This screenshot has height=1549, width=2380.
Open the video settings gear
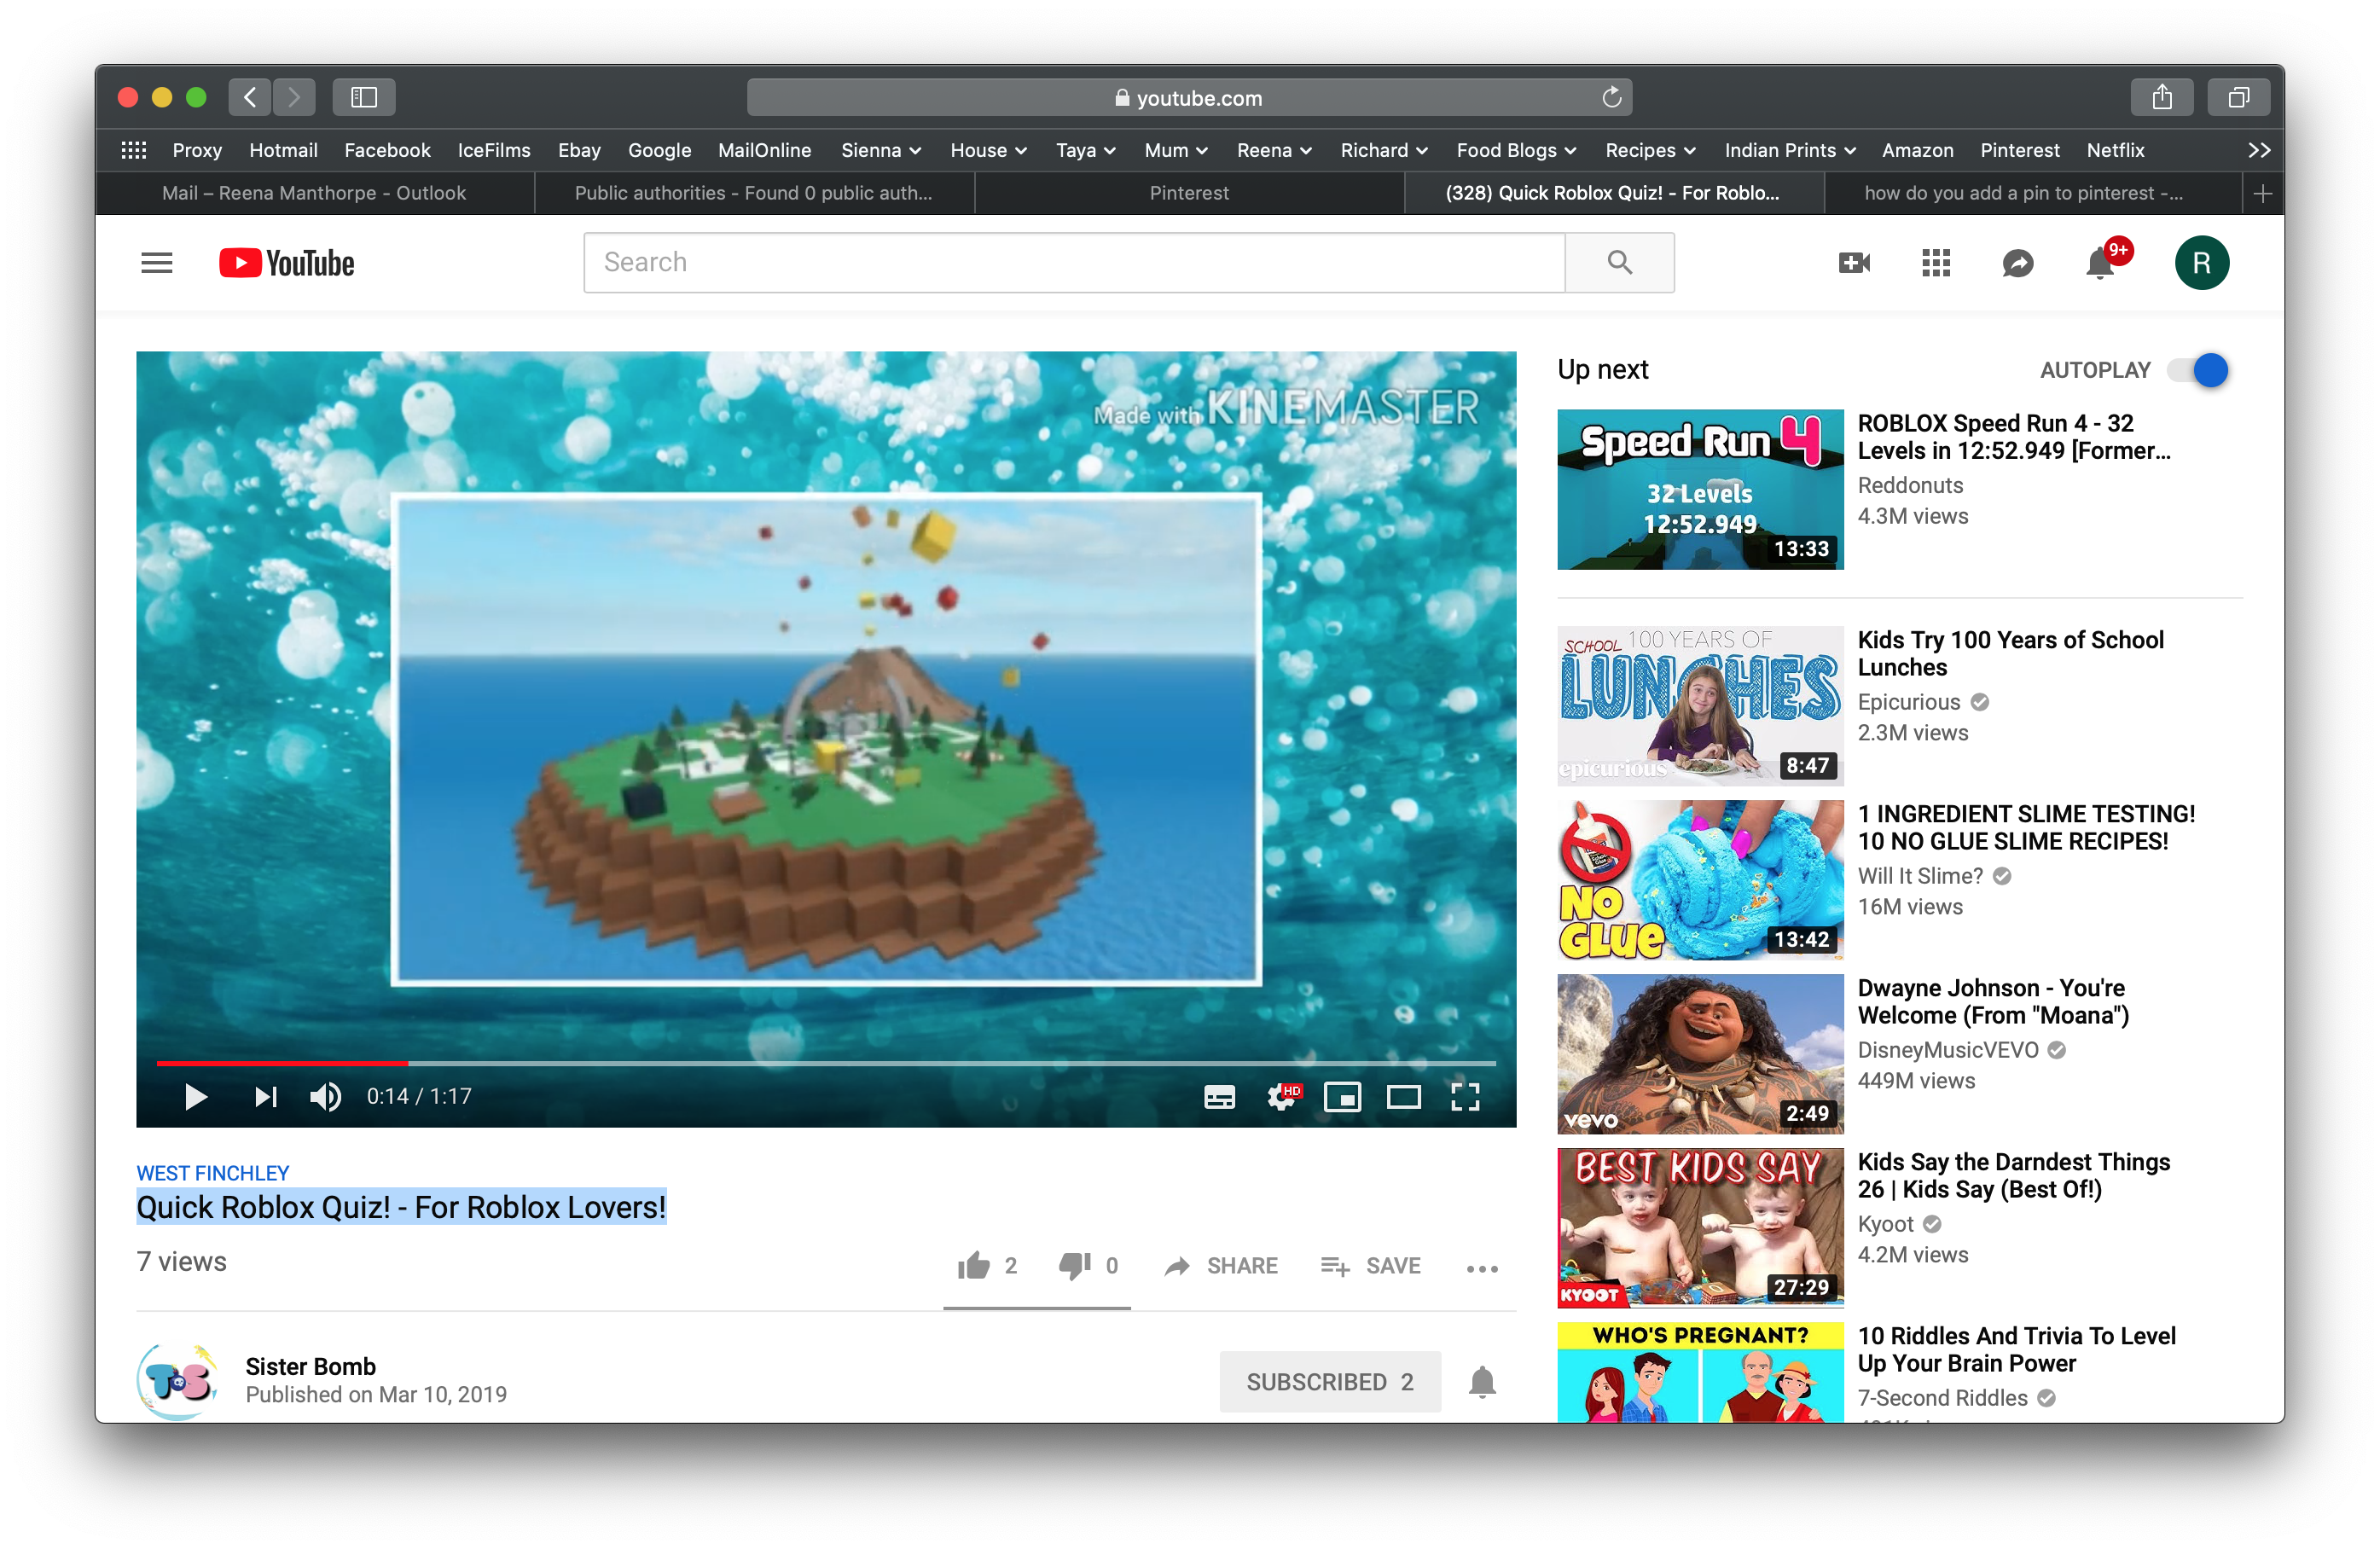[x=1281, y=1097]
